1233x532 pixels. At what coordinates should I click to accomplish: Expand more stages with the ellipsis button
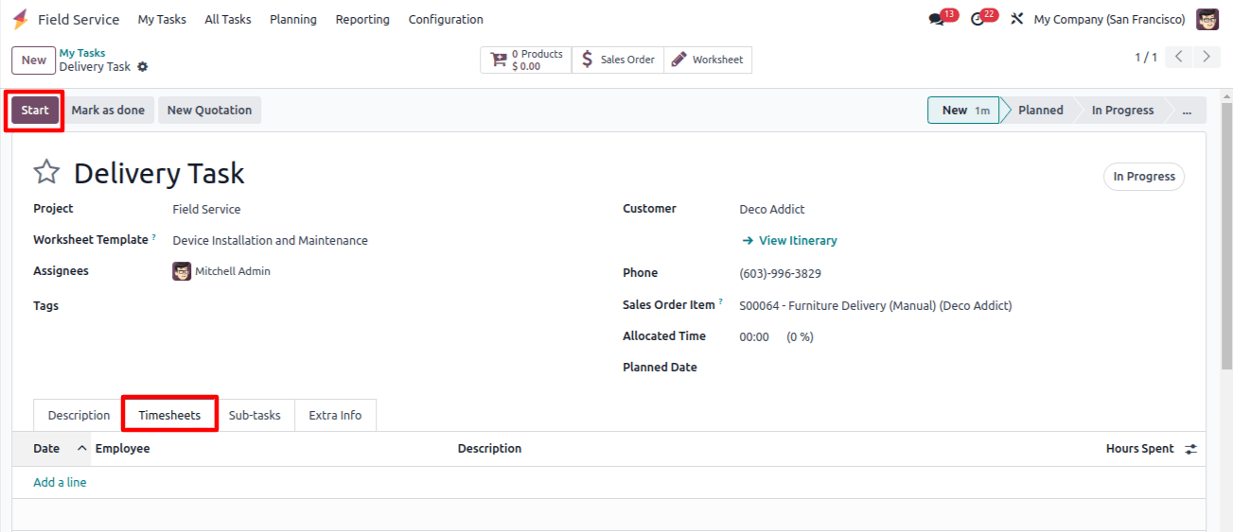(x=1186, y=111)
